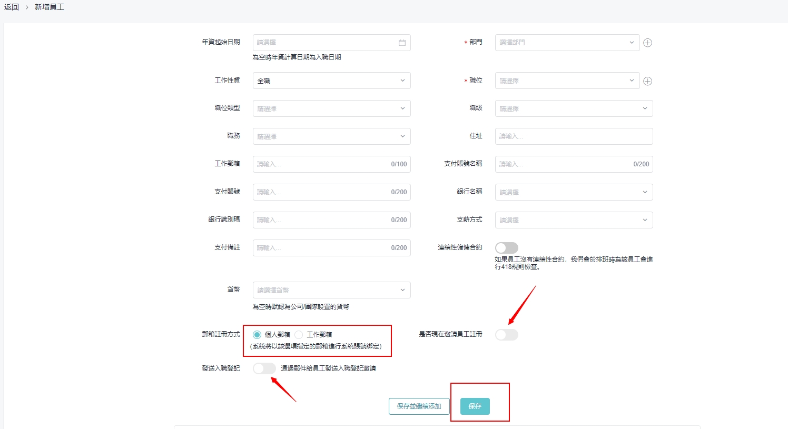The width and height of the screenshot is (788, 429).
Task: Click the plus icon next to 部門
Action: click(x=648, y=43)
